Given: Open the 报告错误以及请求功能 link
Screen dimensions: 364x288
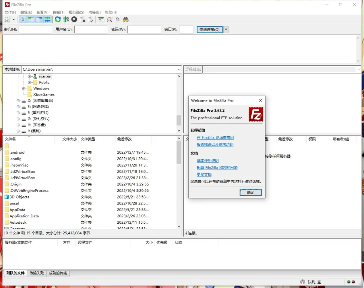Looking at the screenshot, I should tap(215, 145).
